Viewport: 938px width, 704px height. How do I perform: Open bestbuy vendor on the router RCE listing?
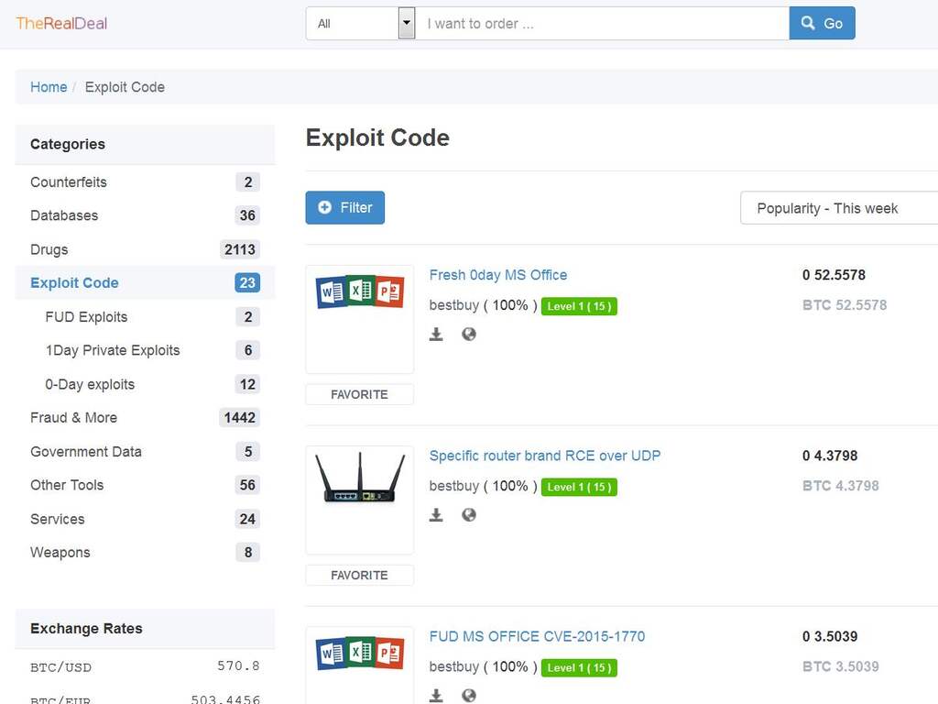point(454,486)
